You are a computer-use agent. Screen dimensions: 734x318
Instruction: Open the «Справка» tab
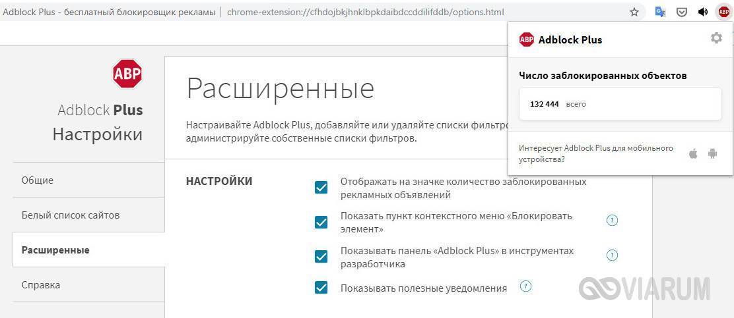coord(88,285)
